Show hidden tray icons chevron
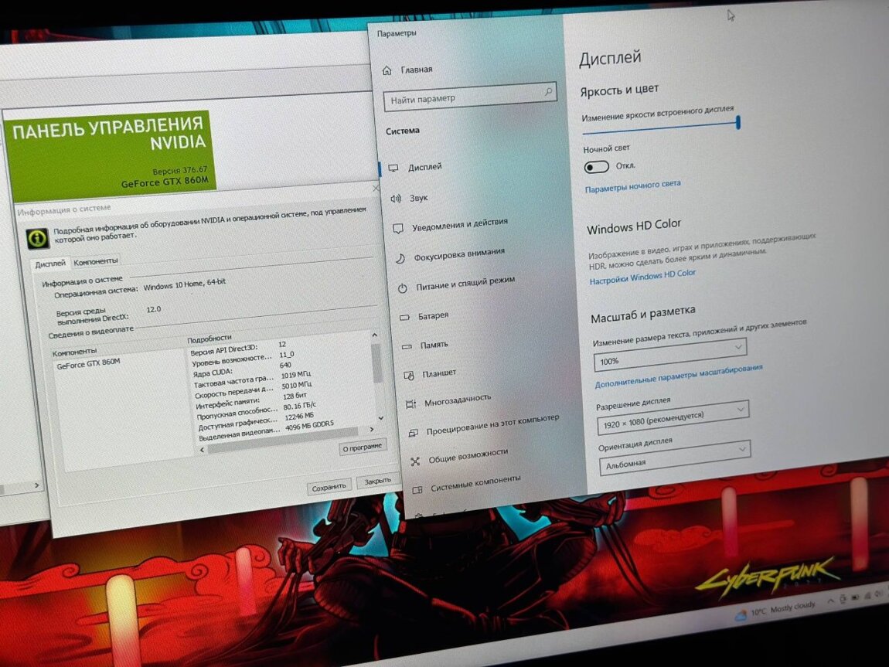The width and height of the screenshot is (889, 667). point(829,599)
